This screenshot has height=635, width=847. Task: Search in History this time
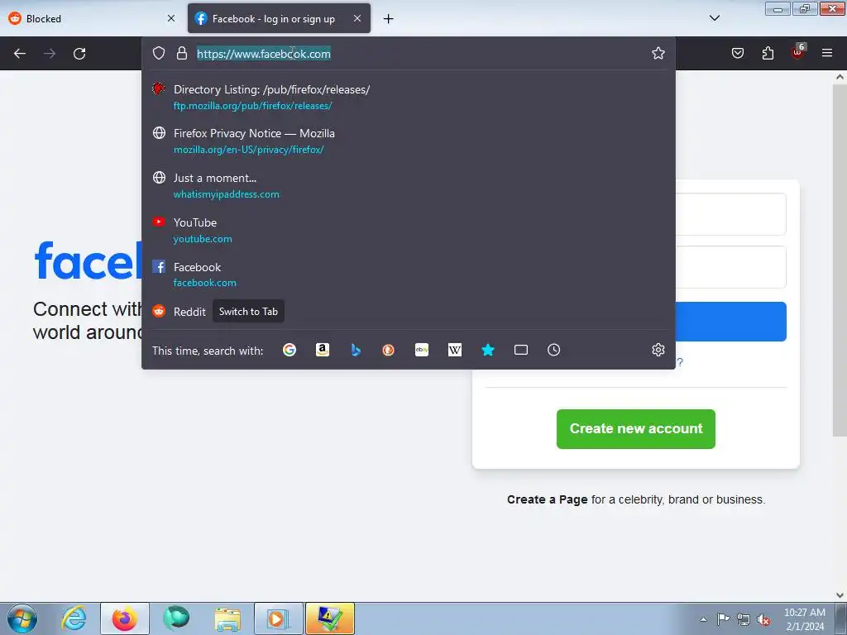(553, 350)
